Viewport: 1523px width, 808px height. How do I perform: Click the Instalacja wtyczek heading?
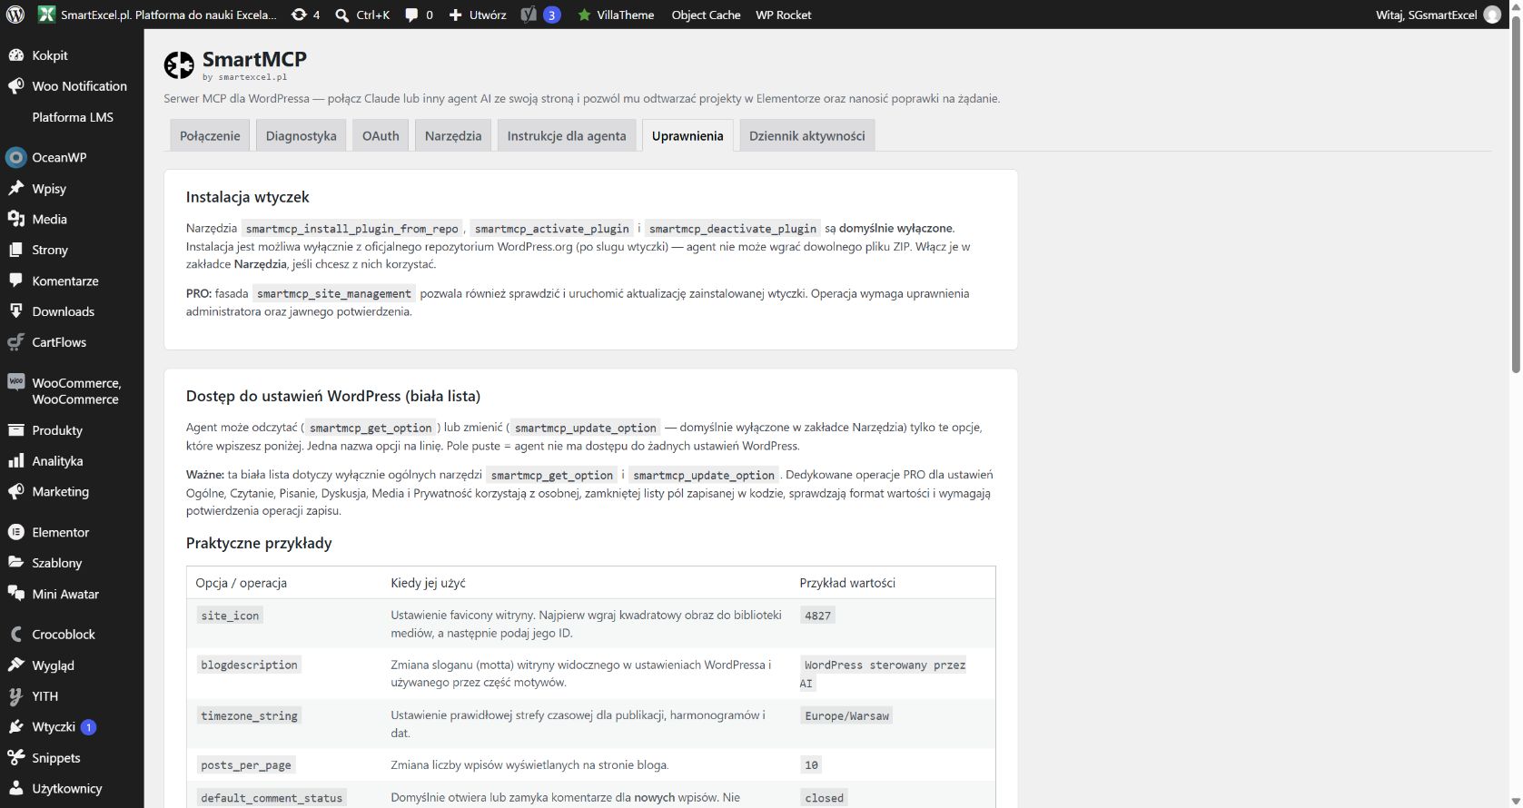point(248,197)
